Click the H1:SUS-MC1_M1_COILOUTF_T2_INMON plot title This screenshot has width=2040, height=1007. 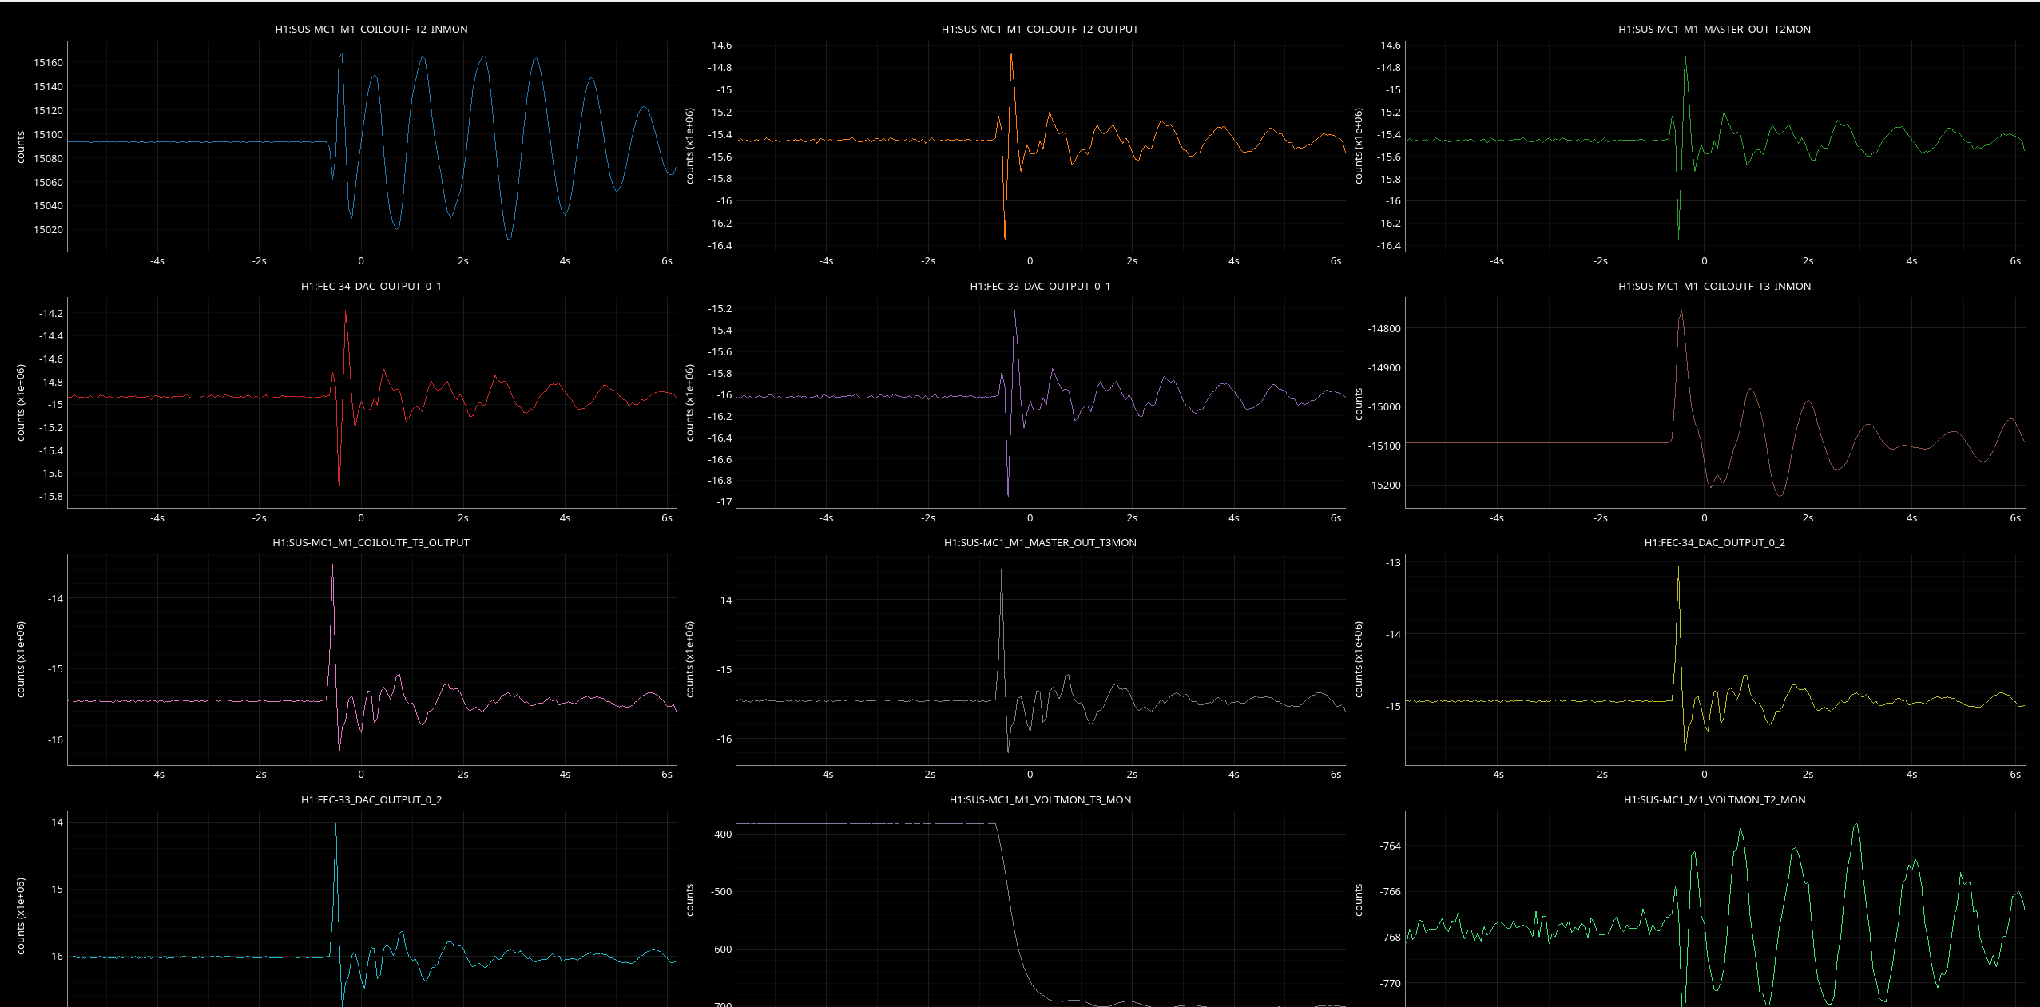point(371,30)
